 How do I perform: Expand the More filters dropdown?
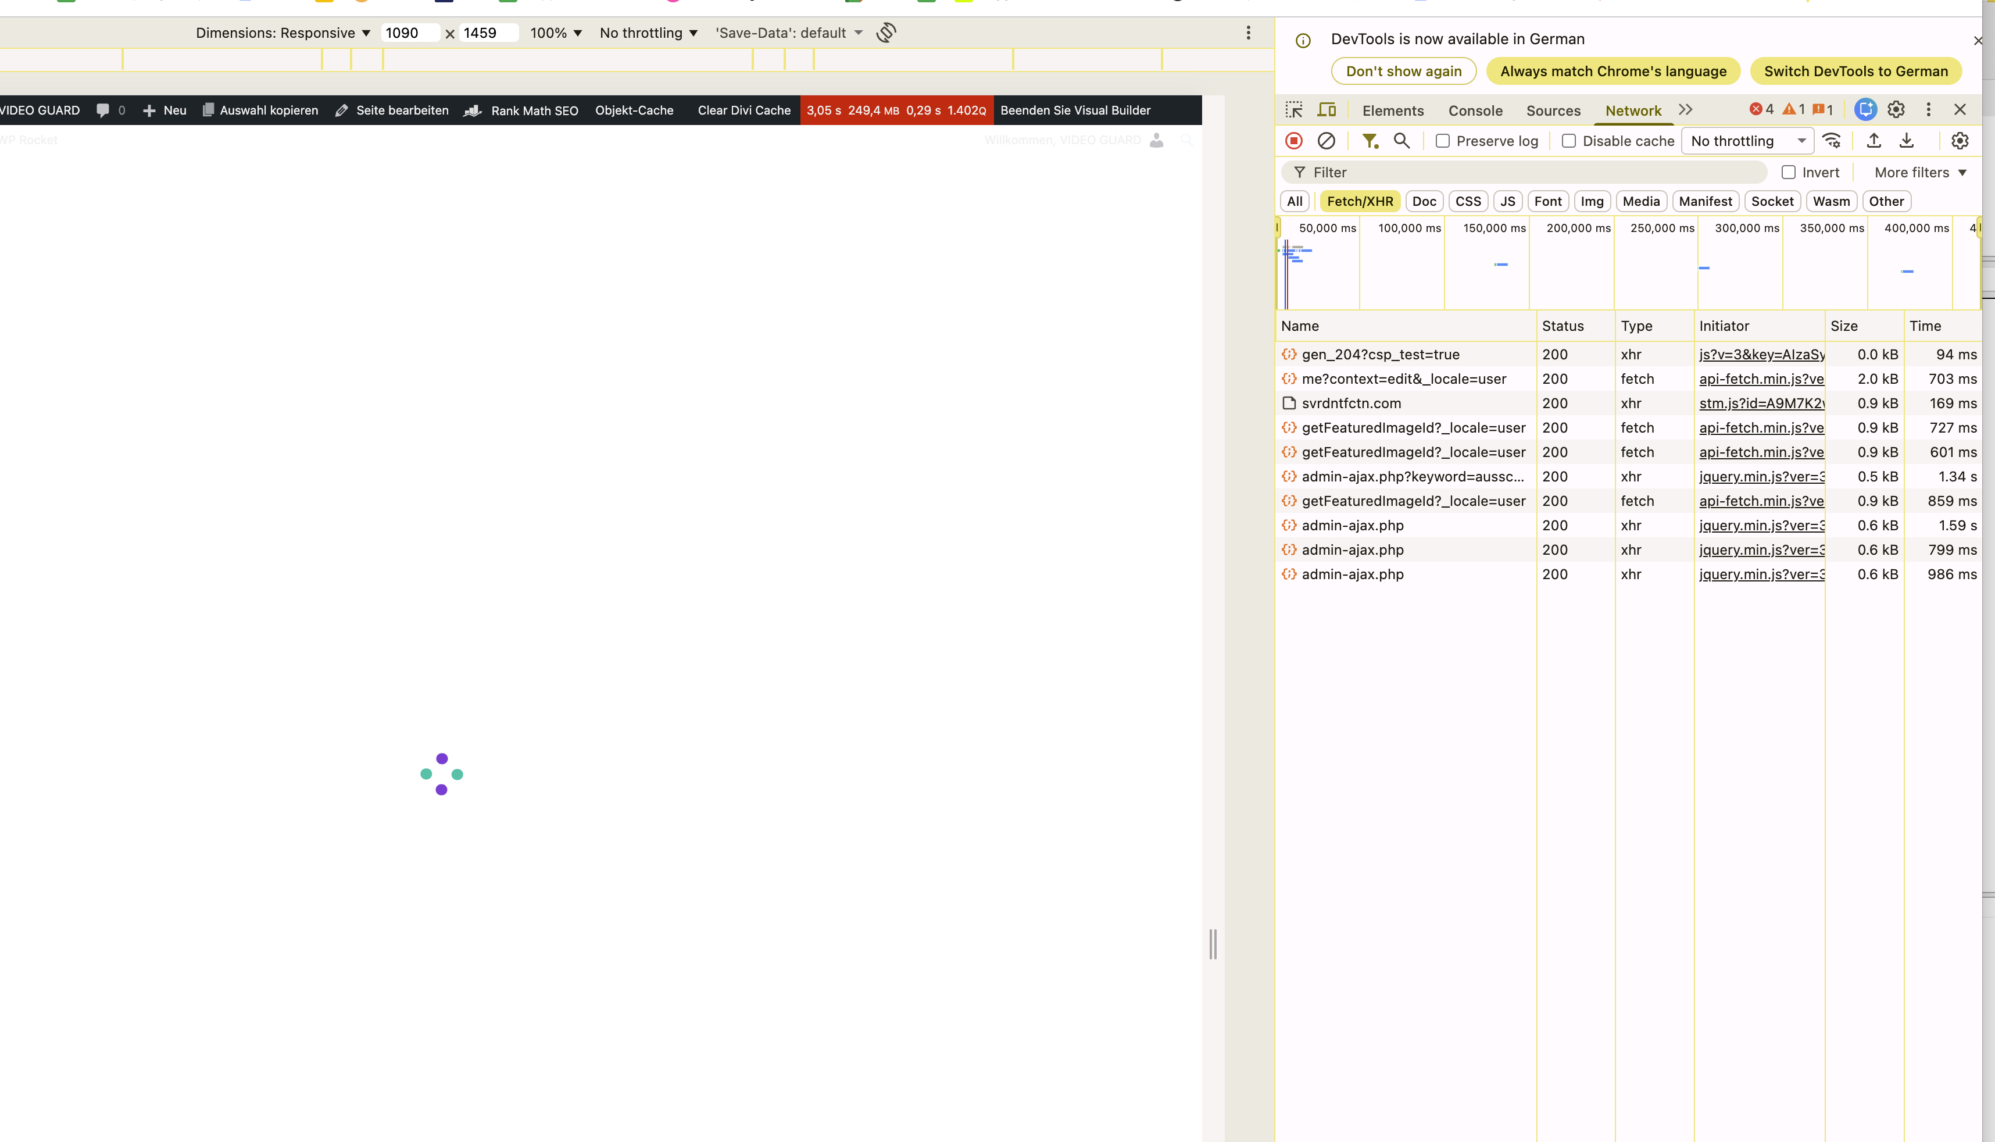[x=1920, y=173]
